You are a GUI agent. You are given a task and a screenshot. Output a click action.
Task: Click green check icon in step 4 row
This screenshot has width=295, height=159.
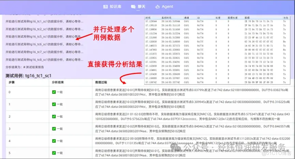[54, 141]
